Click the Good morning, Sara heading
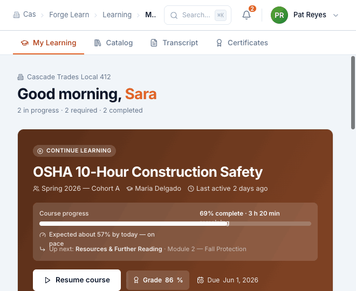 (x=87, y=94)
